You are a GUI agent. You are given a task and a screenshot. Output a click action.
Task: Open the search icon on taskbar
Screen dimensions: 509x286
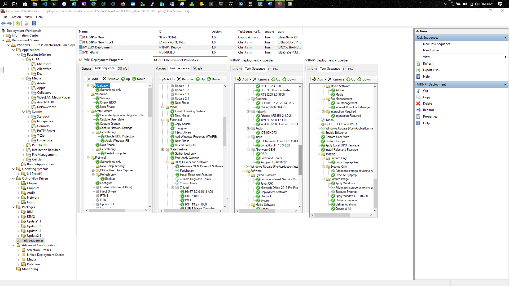pyautogui.click(x=5, y=4)
